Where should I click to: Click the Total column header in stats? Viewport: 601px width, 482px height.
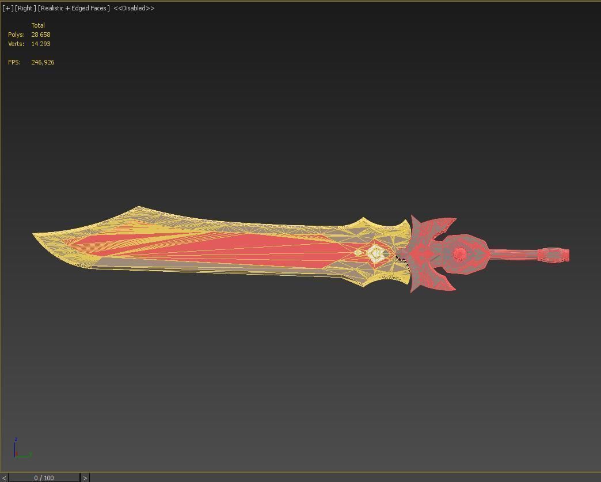point(38,25)
